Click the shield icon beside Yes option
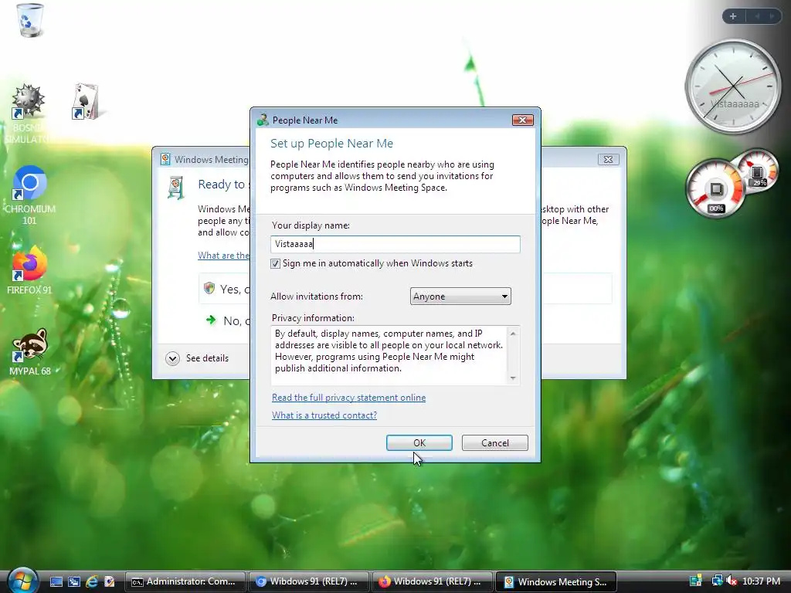 pyautogui.click(x=209, y=288)
